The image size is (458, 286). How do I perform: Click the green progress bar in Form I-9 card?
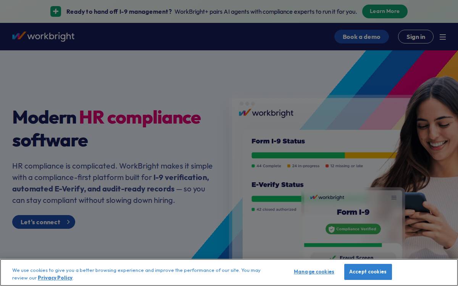point(343,245)
